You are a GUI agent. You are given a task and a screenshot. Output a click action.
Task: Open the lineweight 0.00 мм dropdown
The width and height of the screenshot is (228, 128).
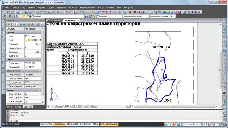[x=162, y=17]
